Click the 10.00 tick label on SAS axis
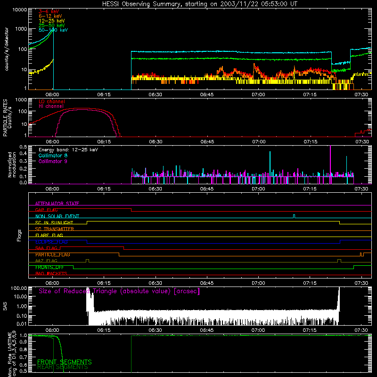This screenshot has width=377, height=377. click(20, 296)
